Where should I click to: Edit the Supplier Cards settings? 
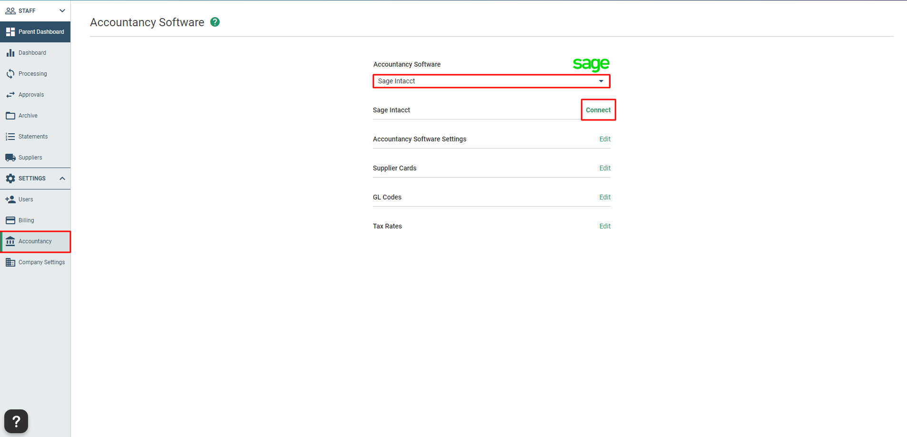pyautogui.click(x=605, y=168)
